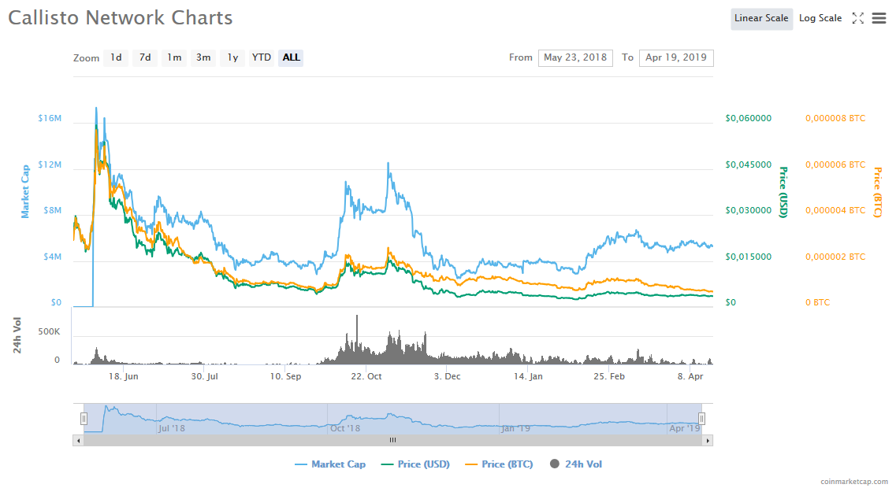Screen dimensions: 896x488
Task: Click the Oct '18 label in navigator
Action: [345, 428]
